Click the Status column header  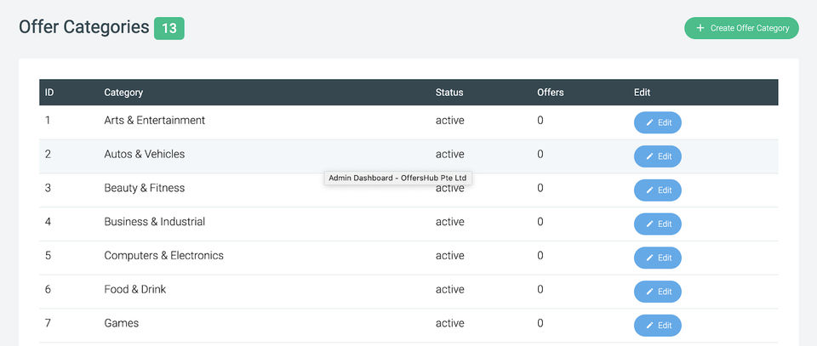tap(449, 92)
